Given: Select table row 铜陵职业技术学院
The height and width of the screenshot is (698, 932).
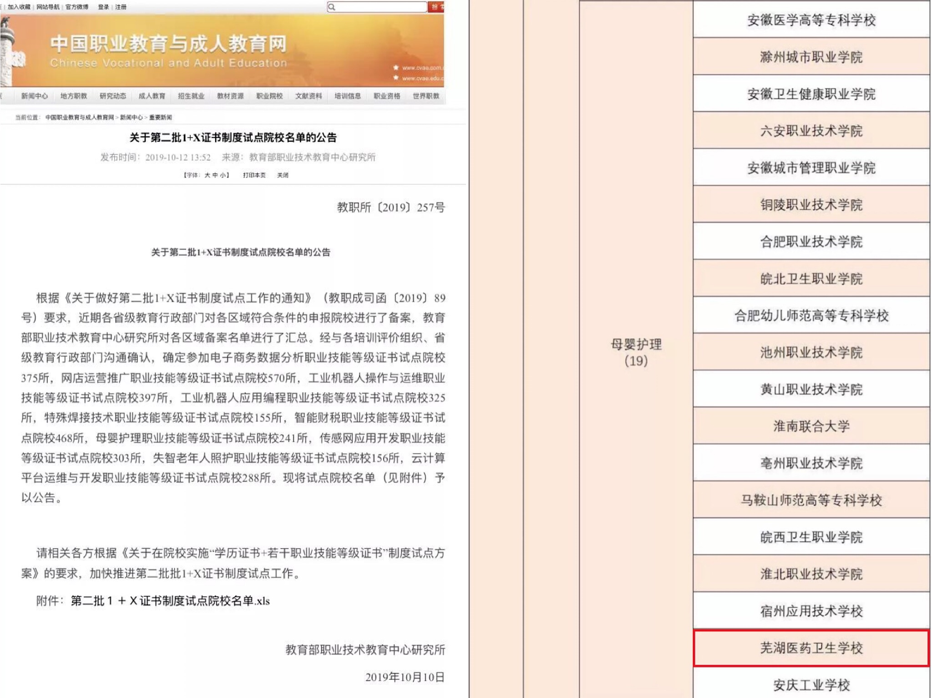Looking at the screenshot, I should (x=811, y=204).
